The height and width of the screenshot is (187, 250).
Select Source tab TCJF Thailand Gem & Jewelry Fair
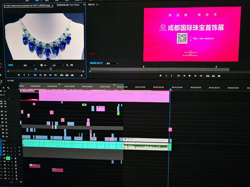27,5
